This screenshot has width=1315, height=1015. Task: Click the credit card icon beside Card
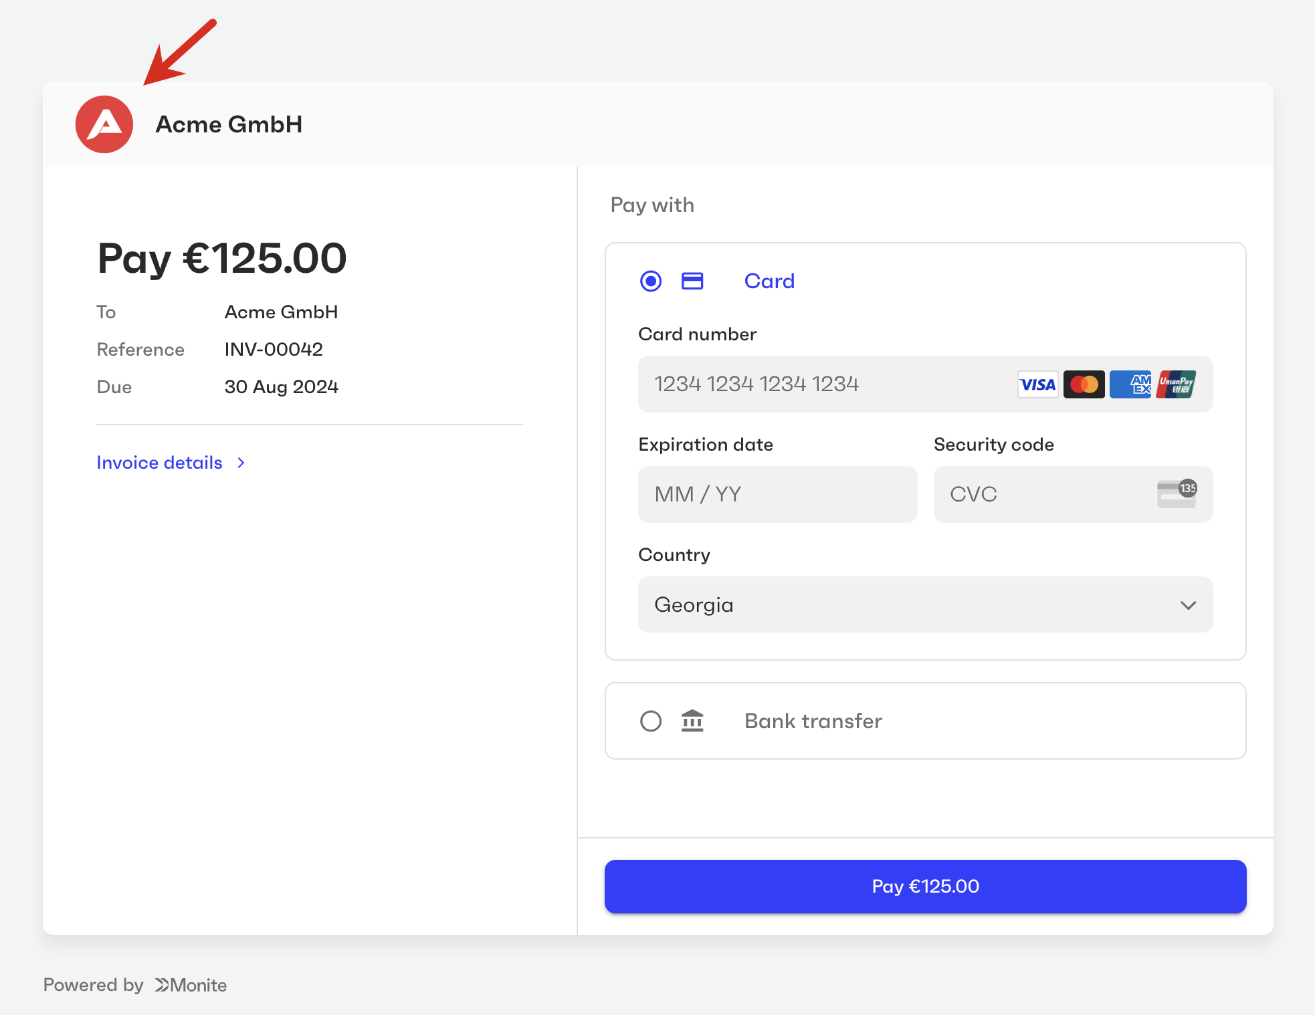coord(692,281)
